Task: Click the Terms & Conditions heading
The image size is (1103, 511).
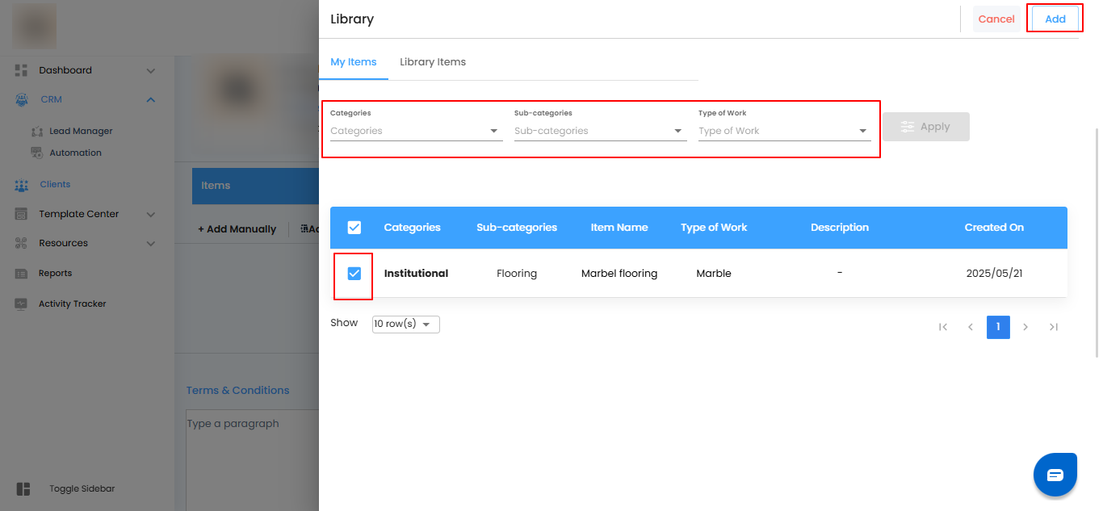Action: pyautogui.click(x=238, y=390)
